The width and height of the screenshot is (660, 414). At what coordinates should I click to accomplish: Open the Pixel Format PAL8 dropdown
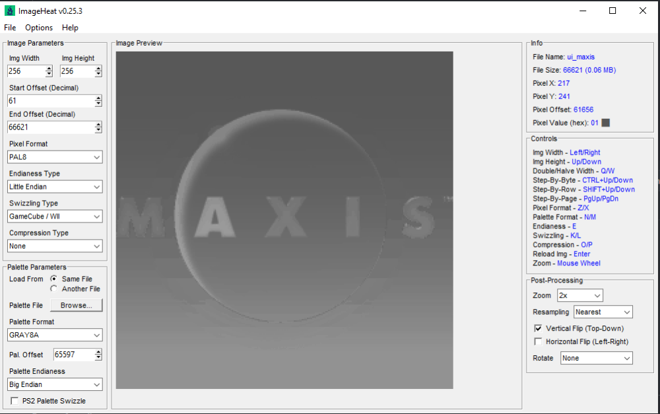55,157
